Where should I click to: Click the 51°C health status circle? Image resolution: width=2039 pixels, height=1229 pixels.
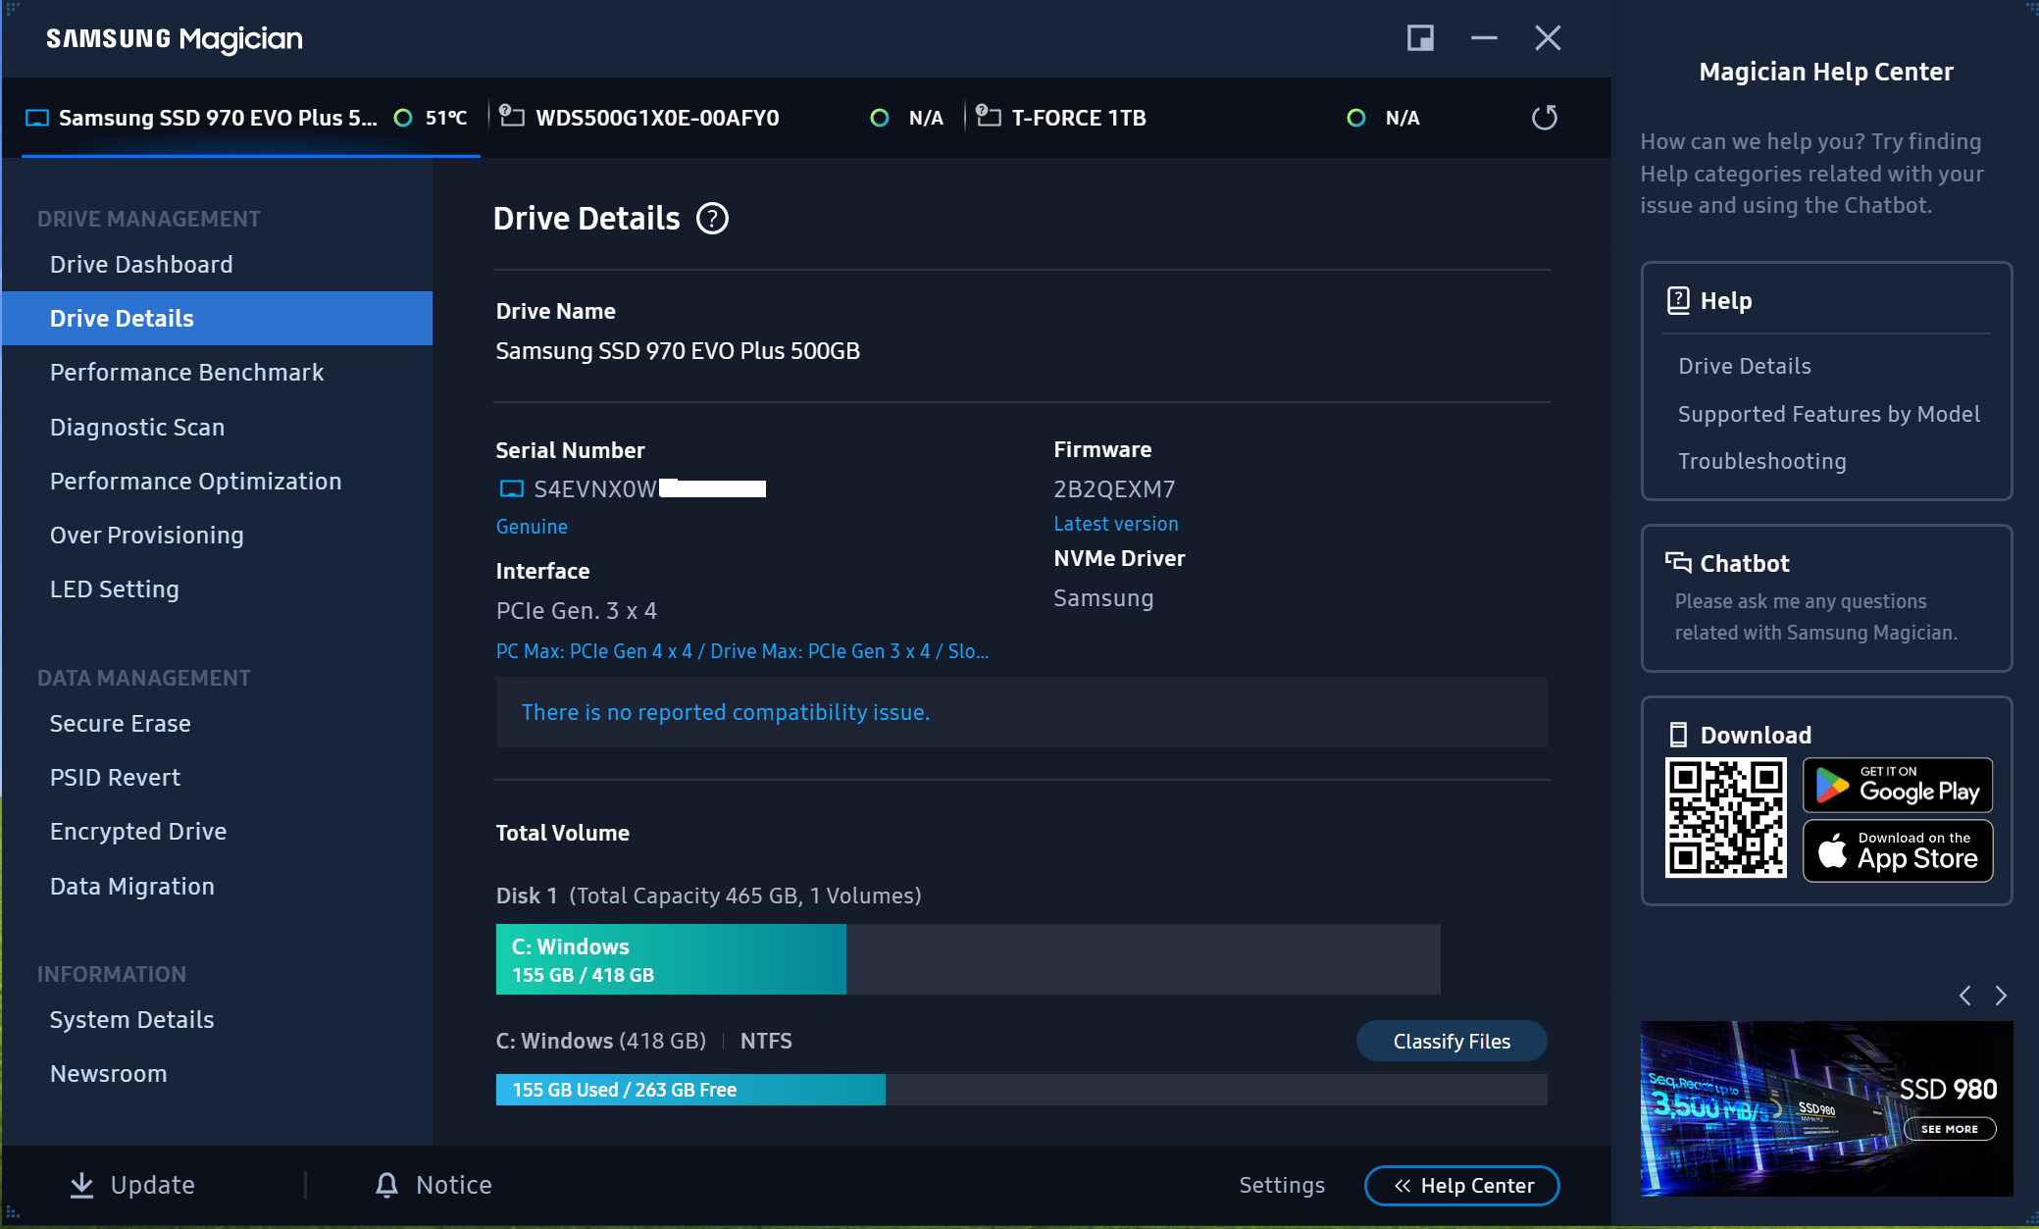(x=402, y=118)
